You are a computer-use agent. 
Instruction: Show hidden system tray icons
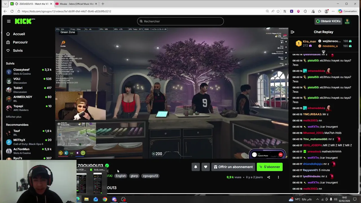[x=318, y=199]
